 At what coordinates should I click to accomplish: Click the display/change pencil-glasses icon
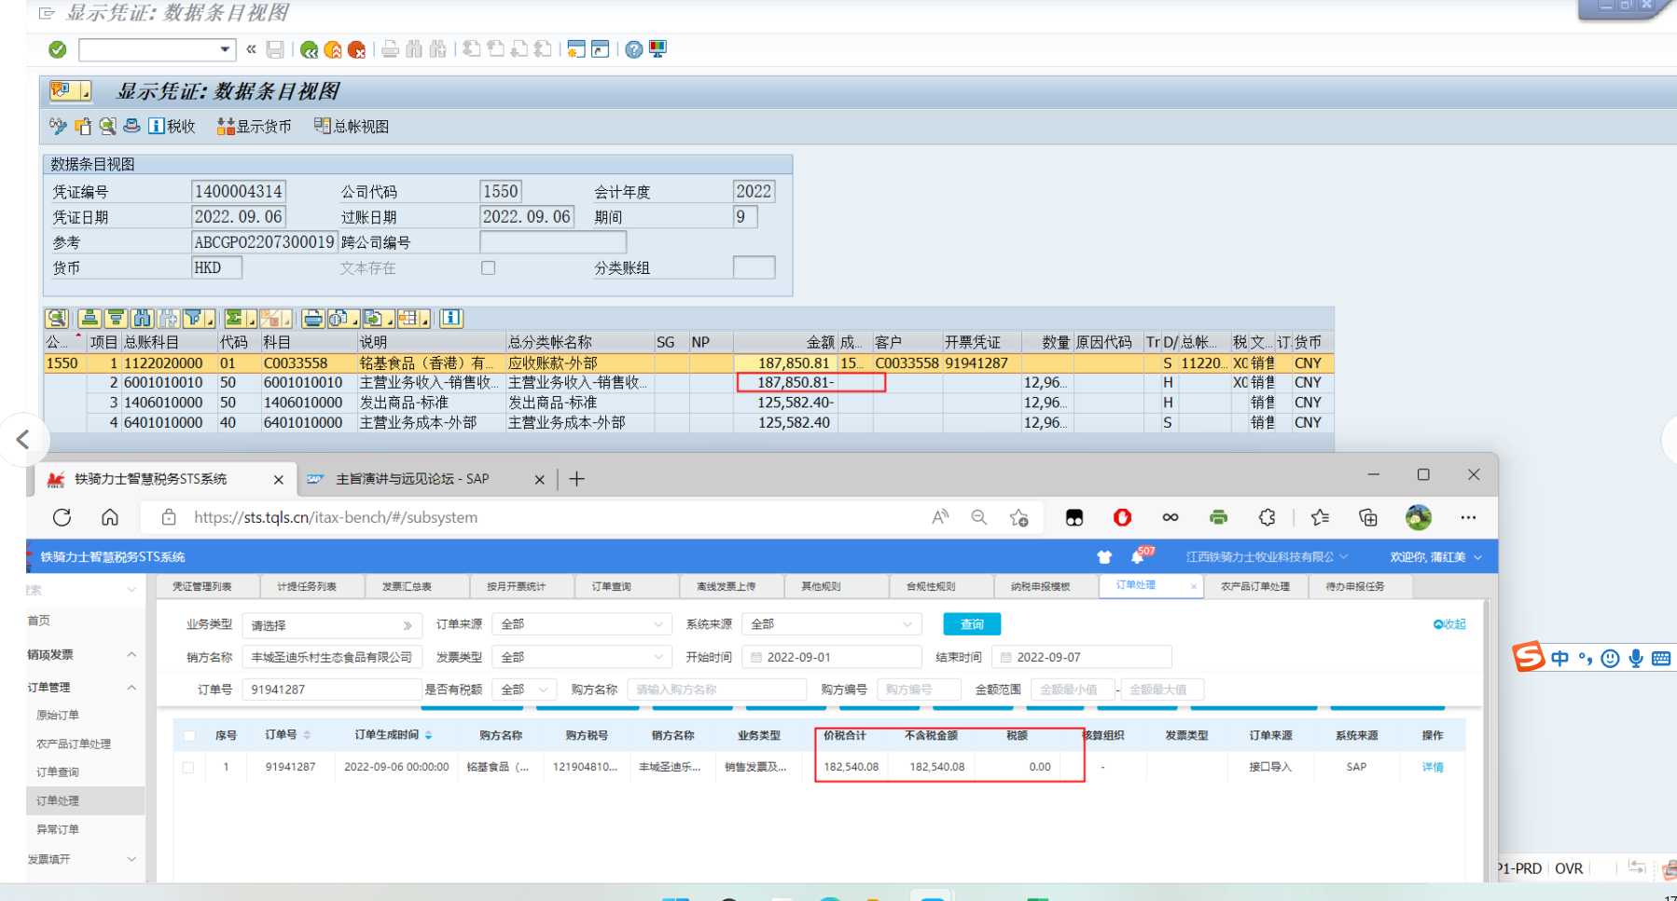pos(58,126)
